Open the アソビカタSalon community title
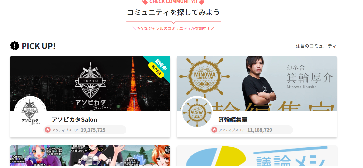Screen dimensions: 363x168 coord(74,119)
